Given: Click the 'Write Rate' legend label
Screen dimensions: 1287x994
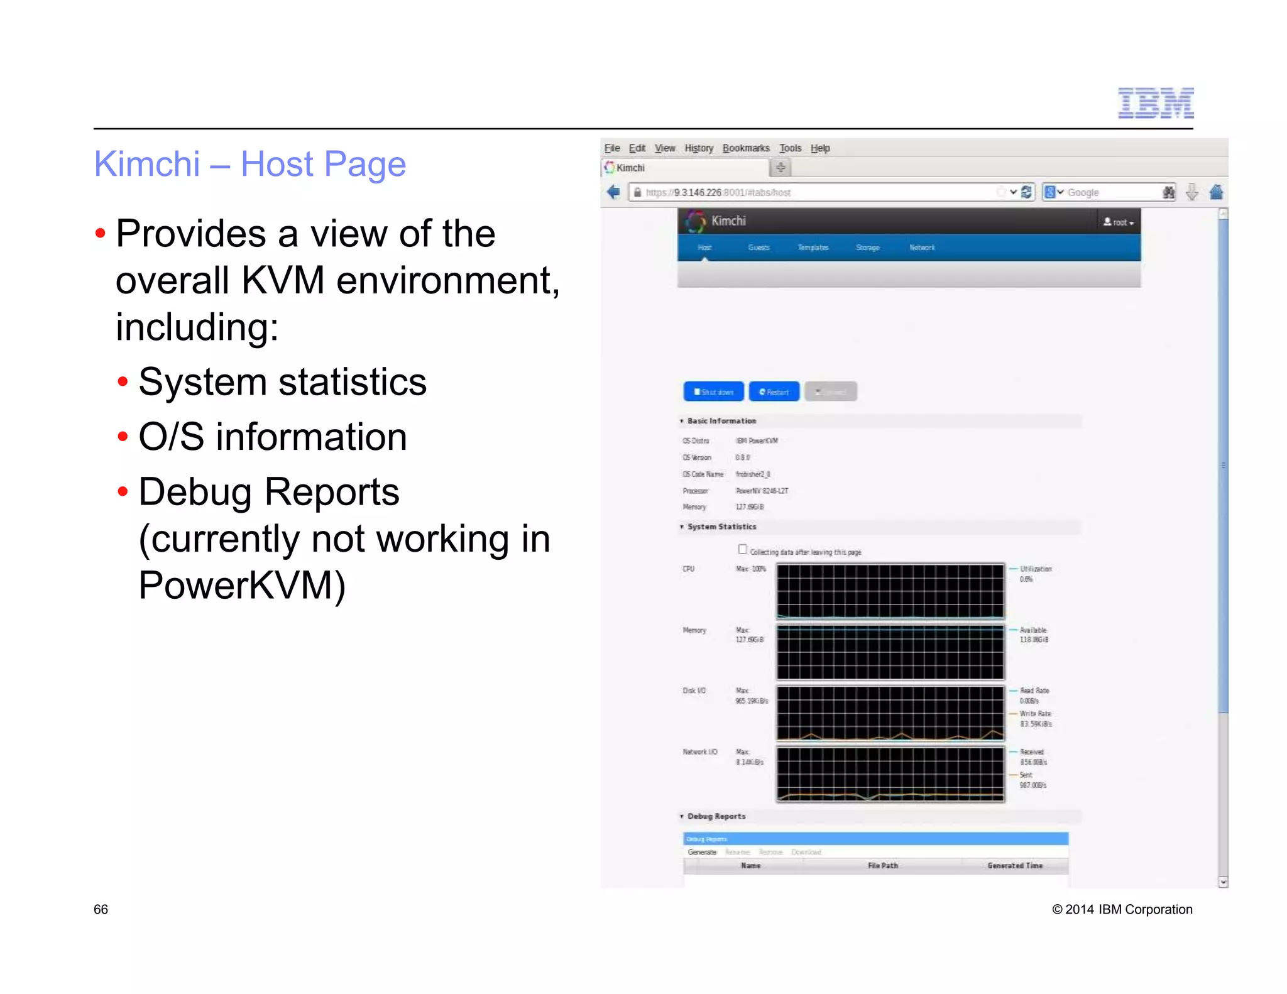Looking at the screenshot, I should pyautogui.click(x=1035, y=714).
